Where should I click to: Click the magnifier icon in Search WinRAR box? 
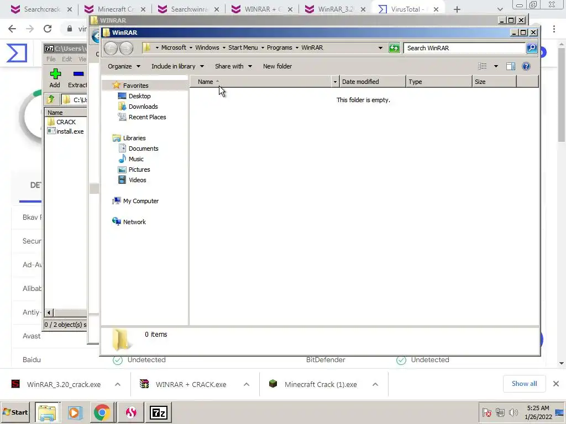tap(532, 48)
